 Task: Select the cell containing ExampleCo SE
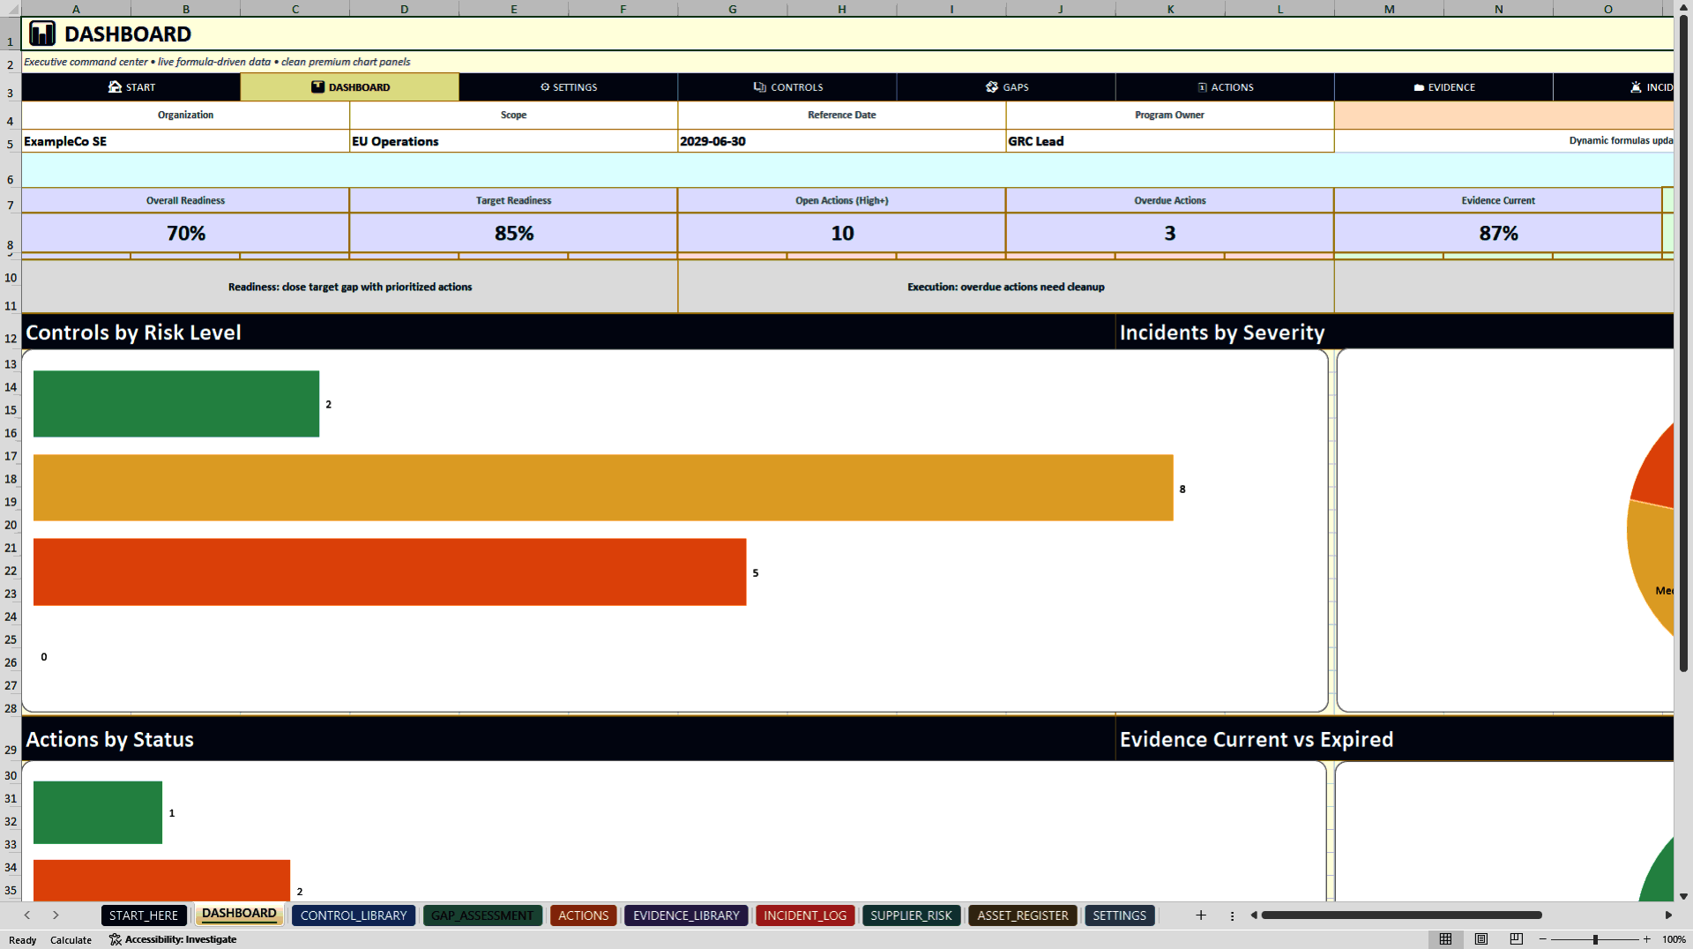[185, 141]
